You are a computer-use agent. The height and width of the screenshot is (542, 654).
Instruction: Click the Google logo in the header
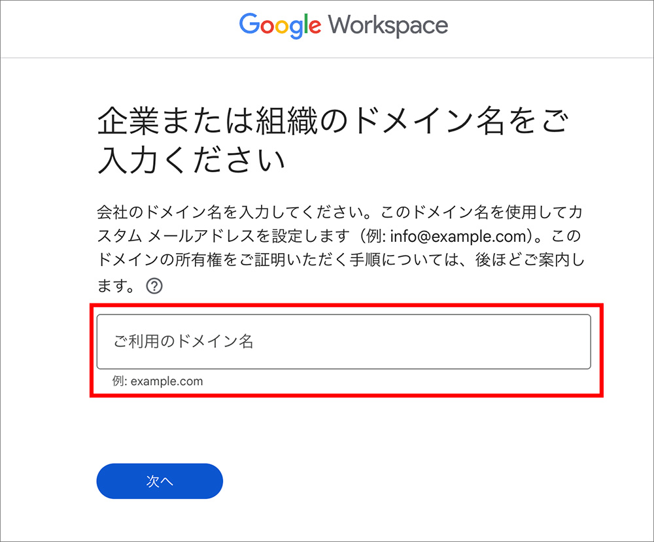(280, 25)
